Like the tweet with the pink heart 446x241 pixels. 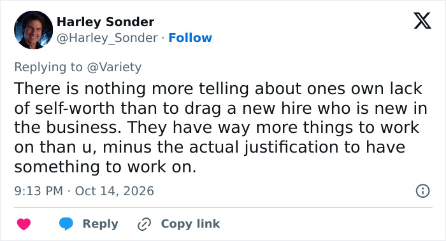(24, 224)
